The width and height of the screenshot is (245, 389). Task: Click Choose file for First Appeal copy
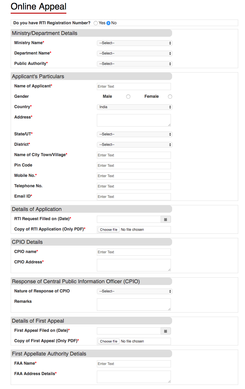pyautogui.click(x=109, y=341)
